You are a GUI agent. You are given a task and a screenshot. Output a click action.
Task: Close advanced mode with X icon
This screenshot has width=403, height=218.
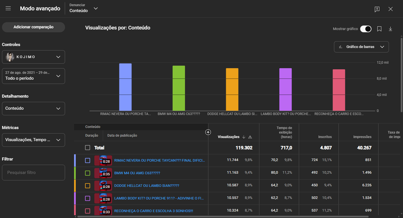pyautogui.click(x=391, y=9)
